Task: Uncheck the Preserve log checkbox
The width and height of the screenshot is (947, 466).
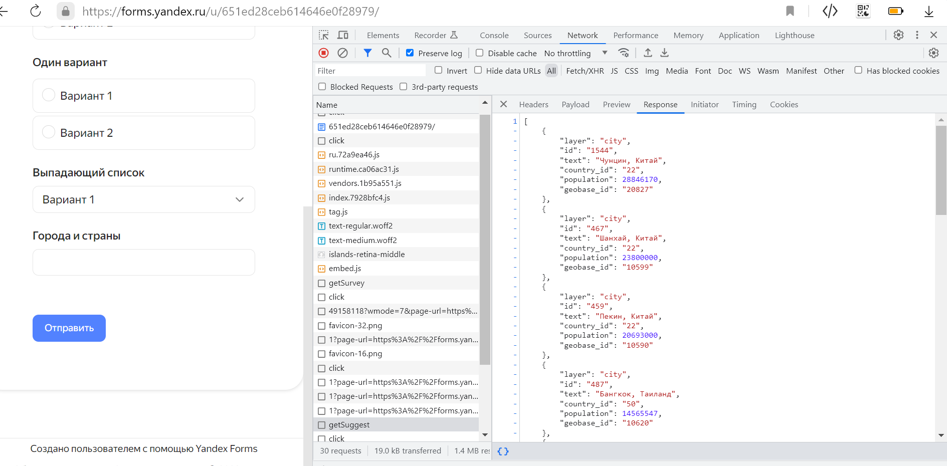Action: tap(410, 53)
